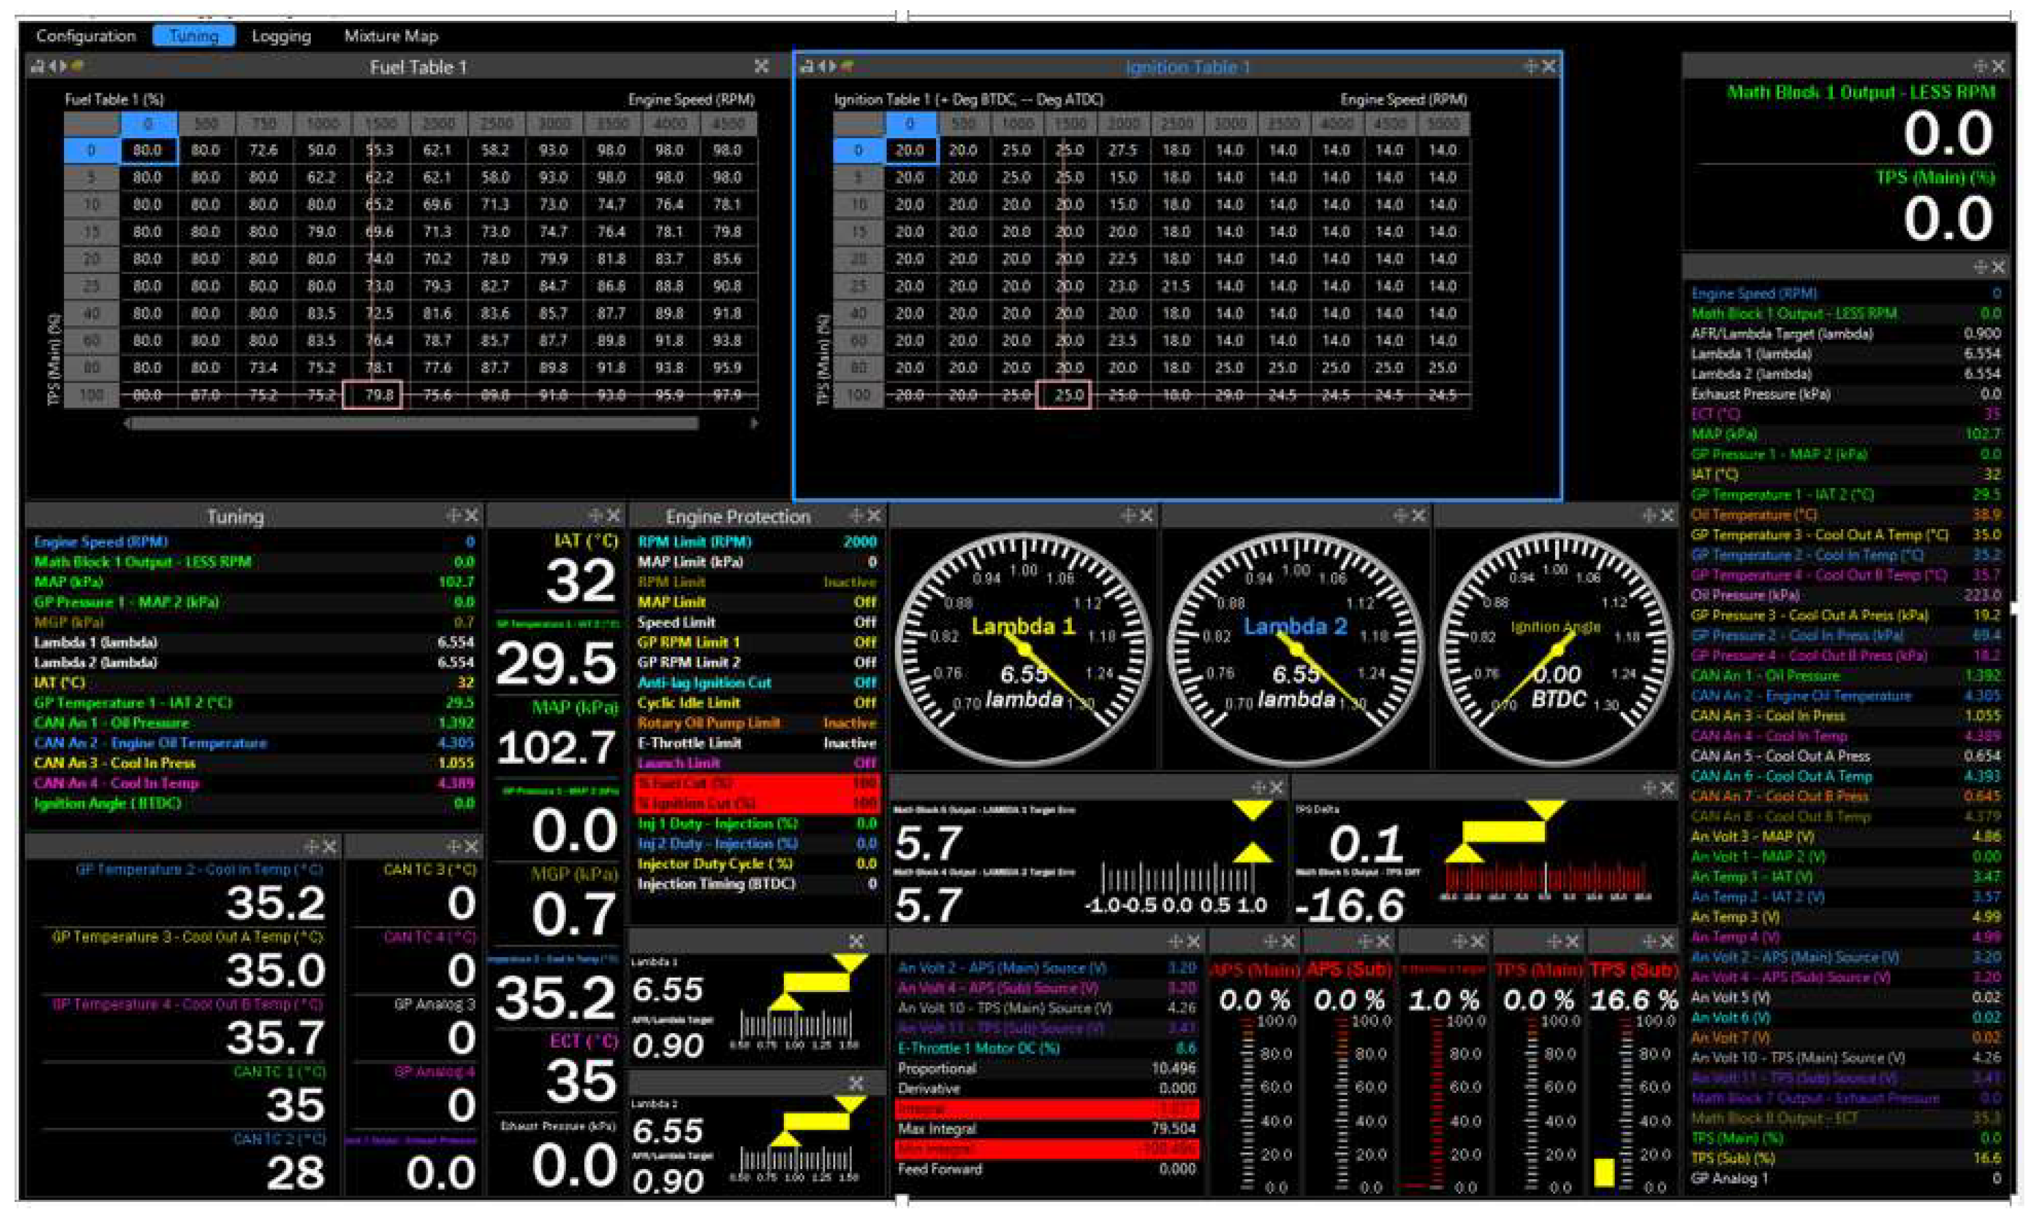Click the lock icon in Ignition Table 1 header
This screenshot has height=1221, width=2037.
coord(807,67)
